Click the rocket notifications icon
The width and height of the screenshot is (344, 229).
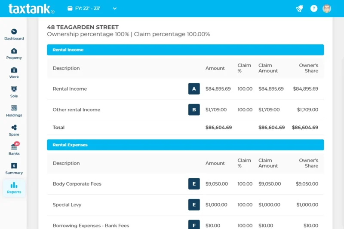300,9
